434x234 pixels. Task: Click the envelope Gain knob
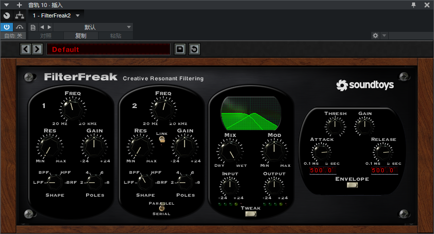tap(364, 126)
